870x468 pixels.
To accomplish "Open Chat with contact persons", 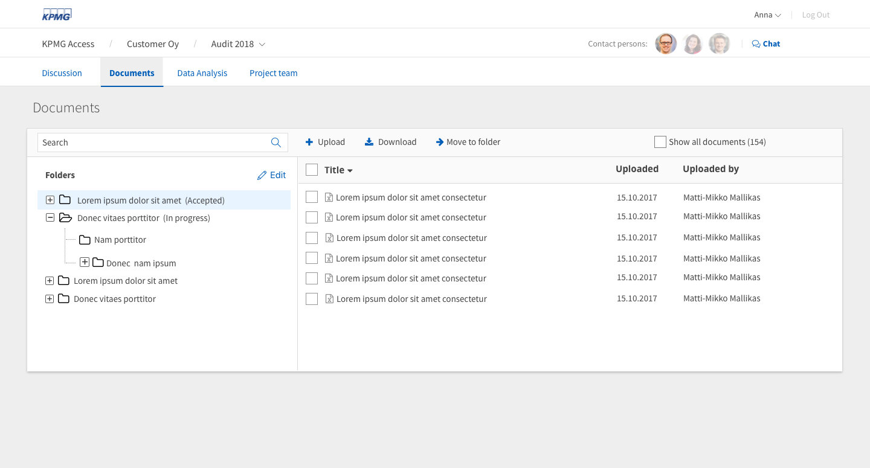I will tap(765, 43).
